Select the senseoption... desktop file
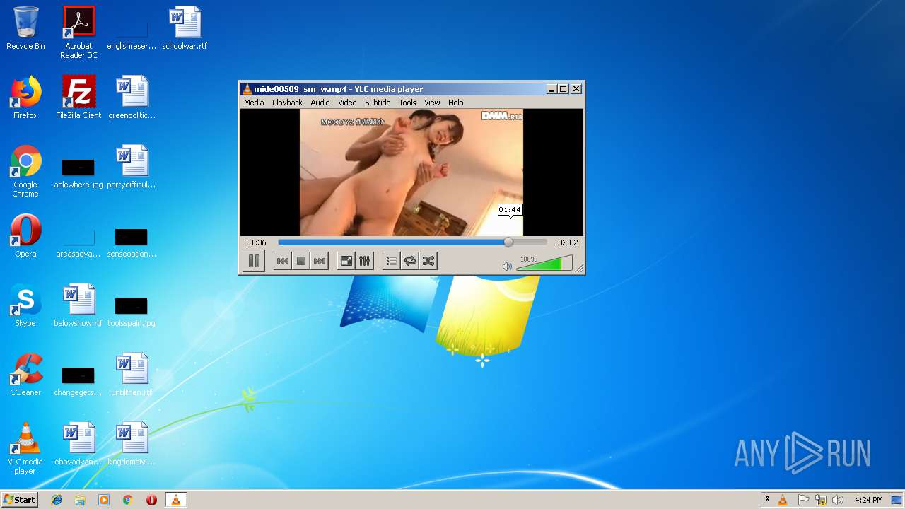Screen dimensions: 905x509 132,242
